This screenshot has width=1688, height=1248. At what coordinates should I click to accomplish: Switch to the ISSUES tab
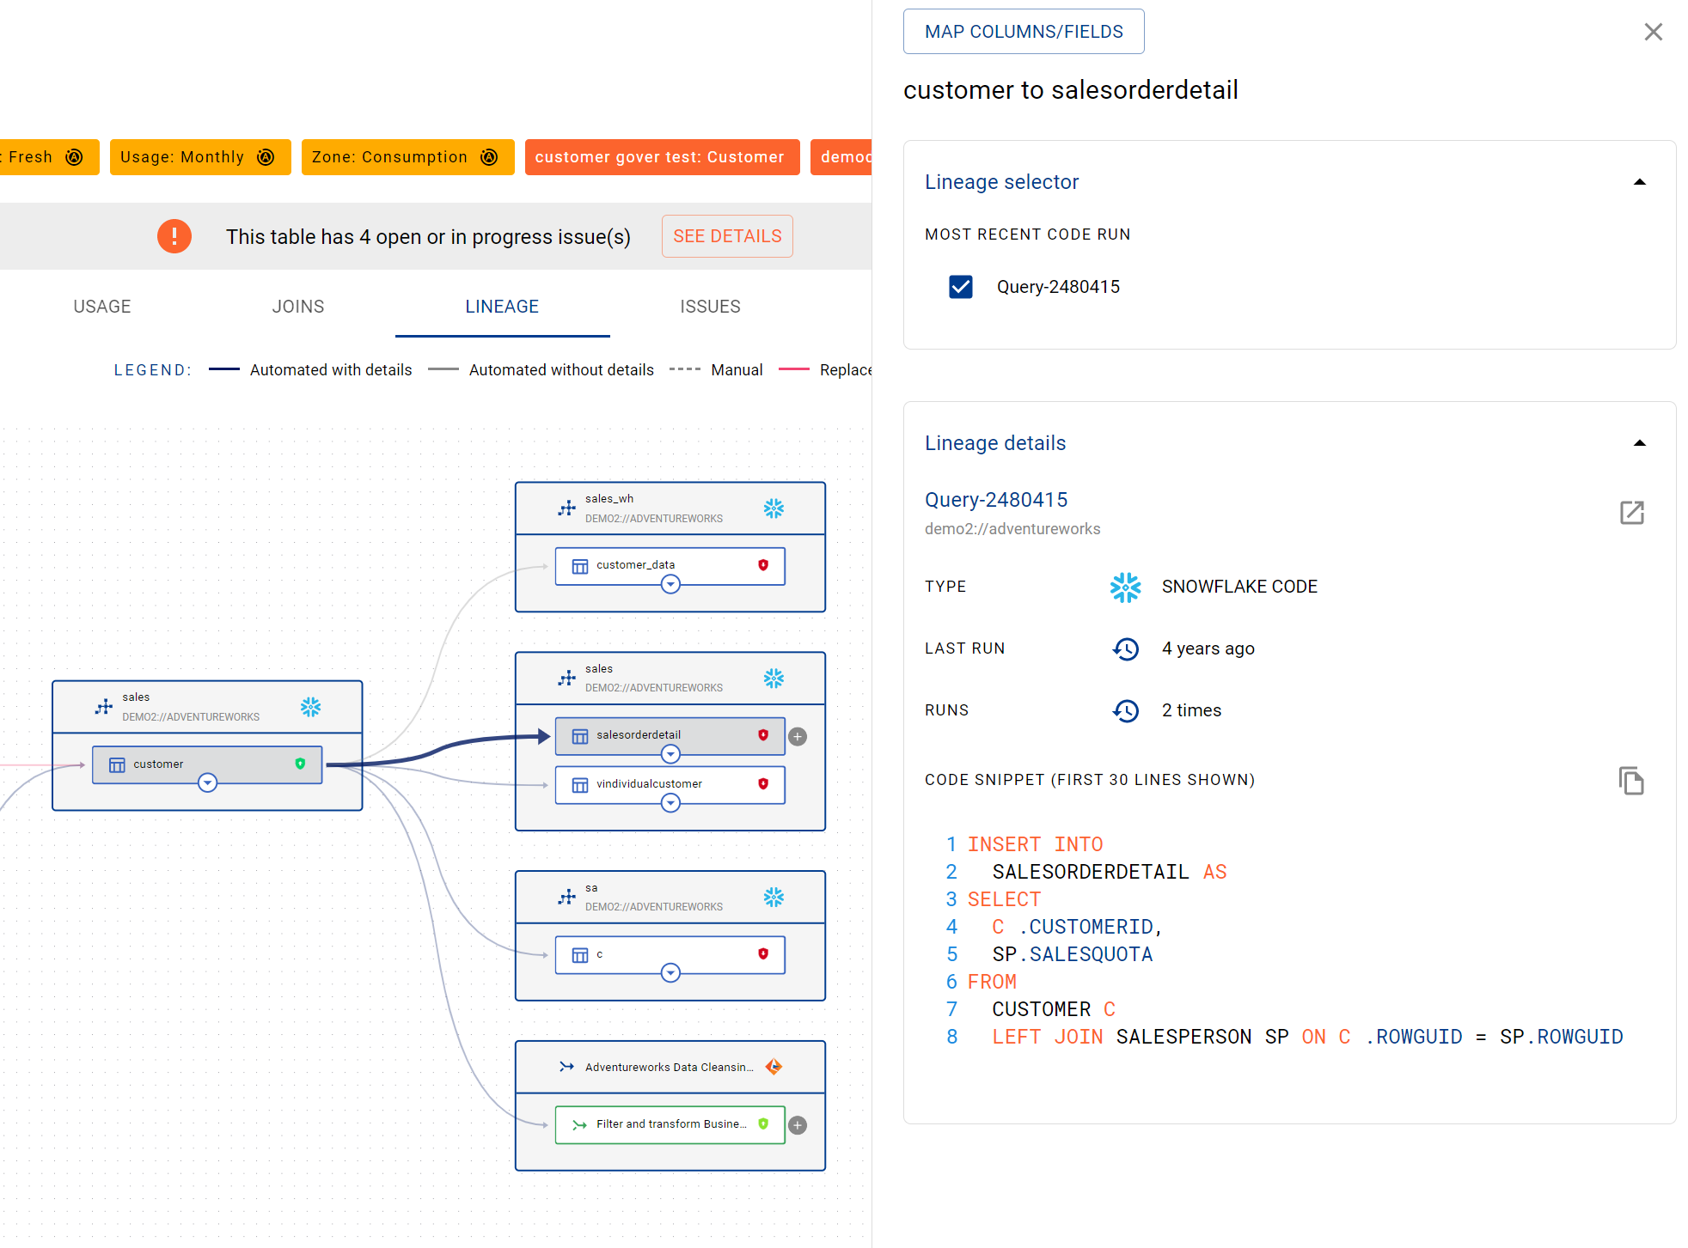710,307
